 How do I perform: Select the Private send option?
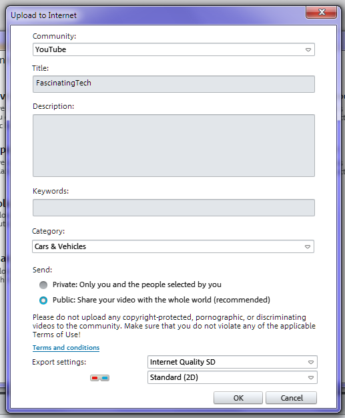(x=43, y=285)
